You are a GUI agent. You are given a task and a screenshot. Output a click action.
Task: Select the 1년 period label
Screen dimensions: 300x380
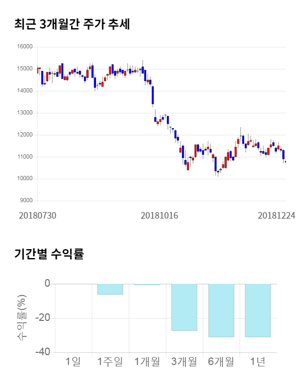tap(258, 362)
